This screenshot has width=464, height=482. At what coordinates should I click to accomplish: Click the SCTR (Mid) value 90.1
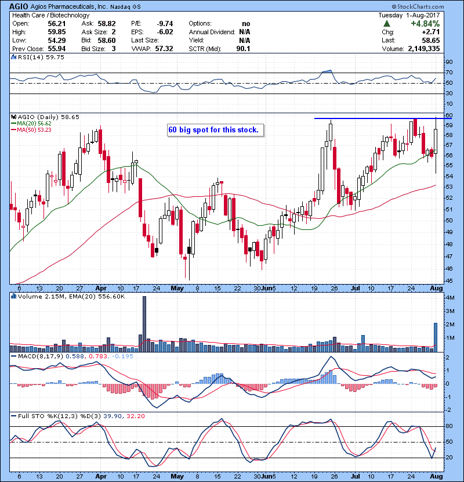(x=243, y=49)
